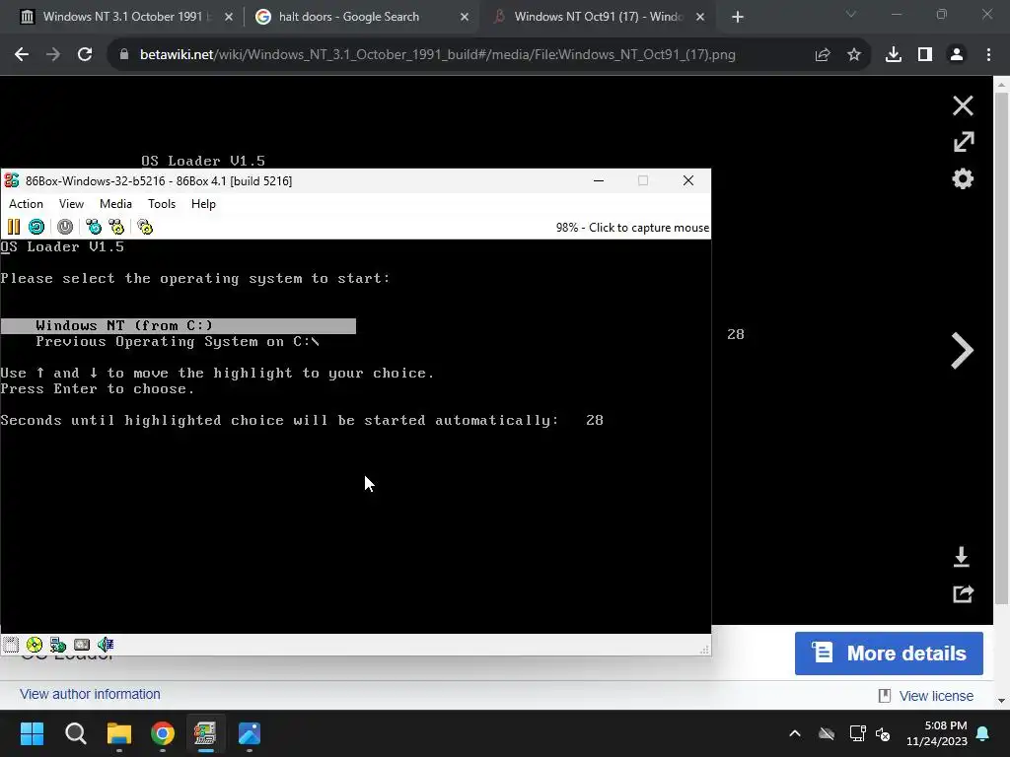Click the hard reset icon in 86Box
Screen dimensions: 1010x757
(x=36, y=227)
